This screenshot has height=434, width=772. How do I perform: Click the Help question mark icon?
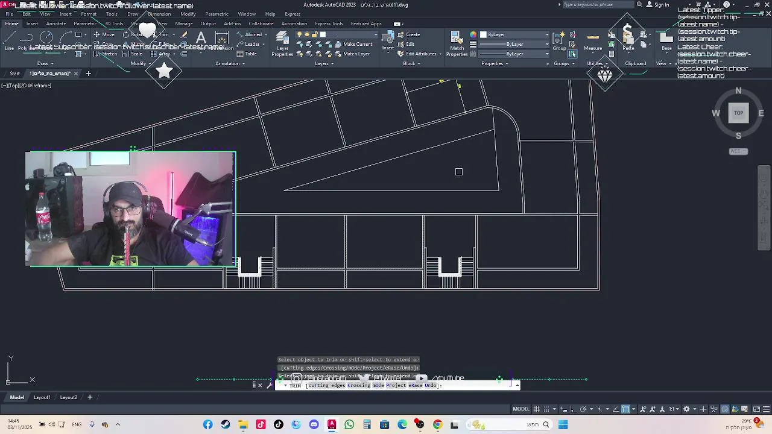coord(726,5)
